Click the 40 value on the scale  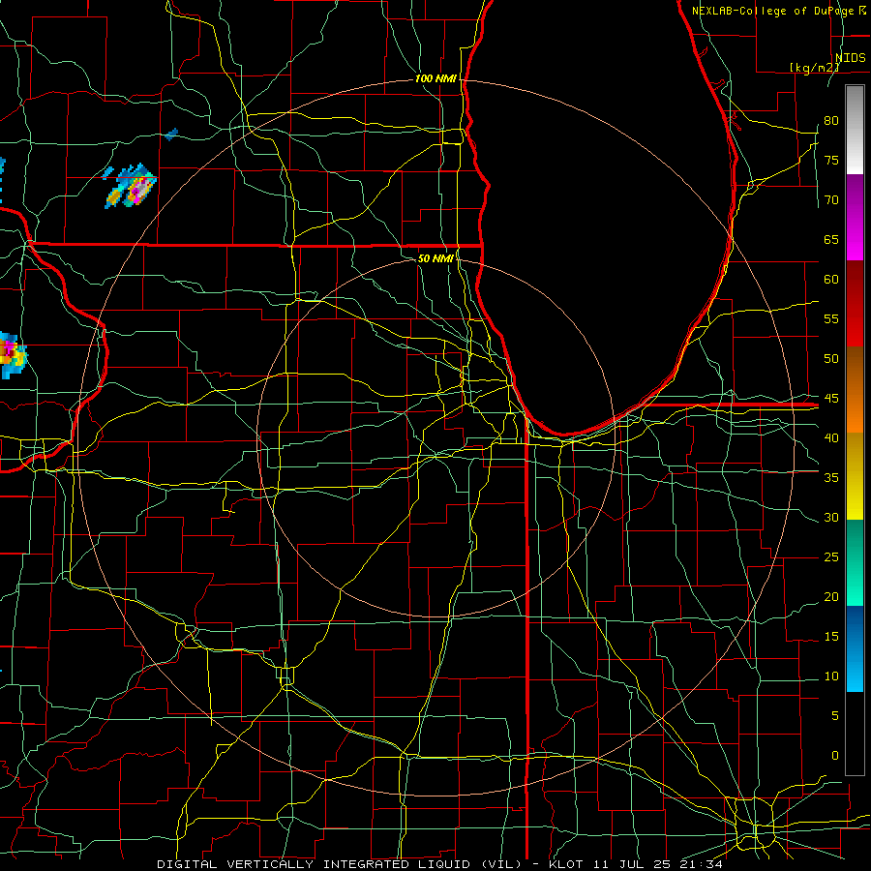831,437
